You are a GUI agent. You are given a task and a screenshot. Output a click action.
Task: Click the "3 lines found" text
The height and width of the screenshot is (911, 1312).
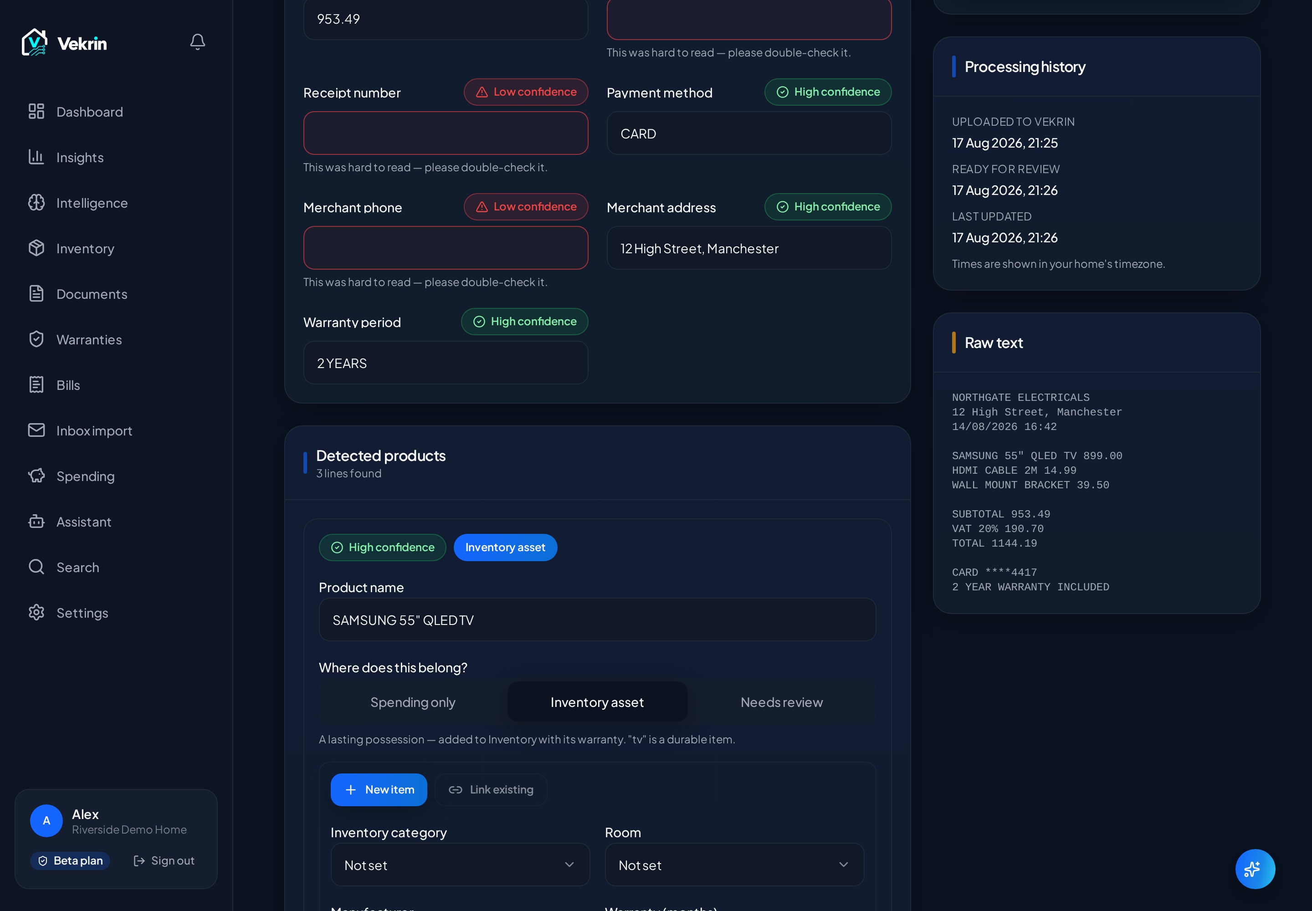(x=349, y=473)
